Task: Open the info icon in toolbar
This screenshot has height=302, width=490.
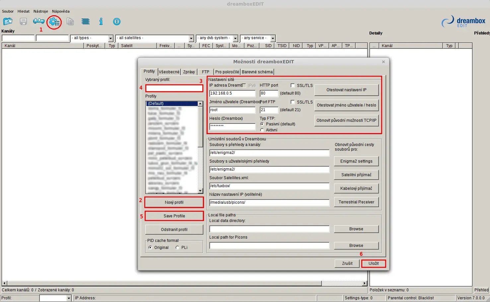Action: [x=101, y=22]
